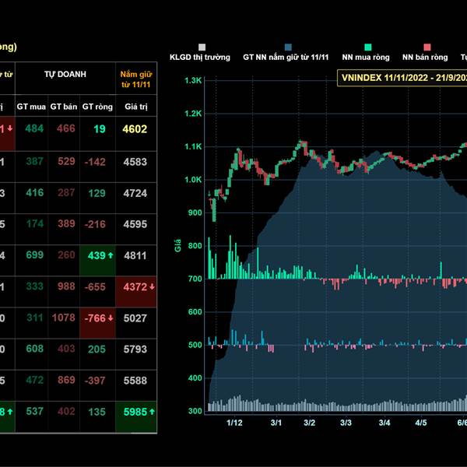Screen dimensions: 467x467
Task: Select the GT bán value 988
Action: [66, 286]
